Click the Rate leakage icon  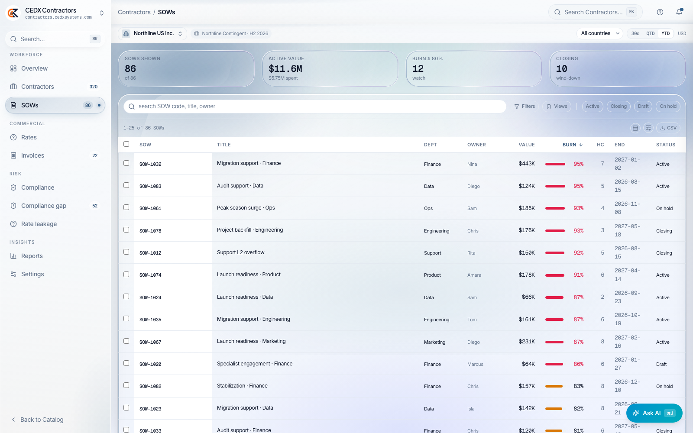(13, 224)
